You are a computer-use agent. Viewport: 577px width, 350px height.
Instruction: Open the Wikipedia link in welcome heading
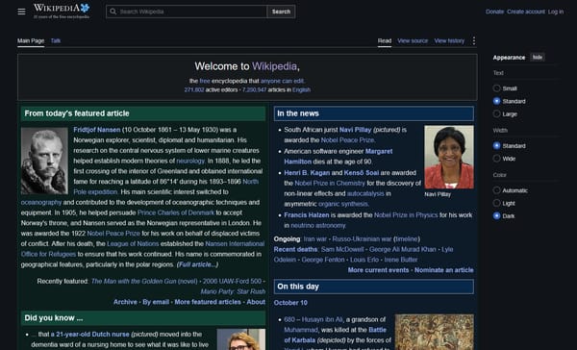click(x=274, y=66)
